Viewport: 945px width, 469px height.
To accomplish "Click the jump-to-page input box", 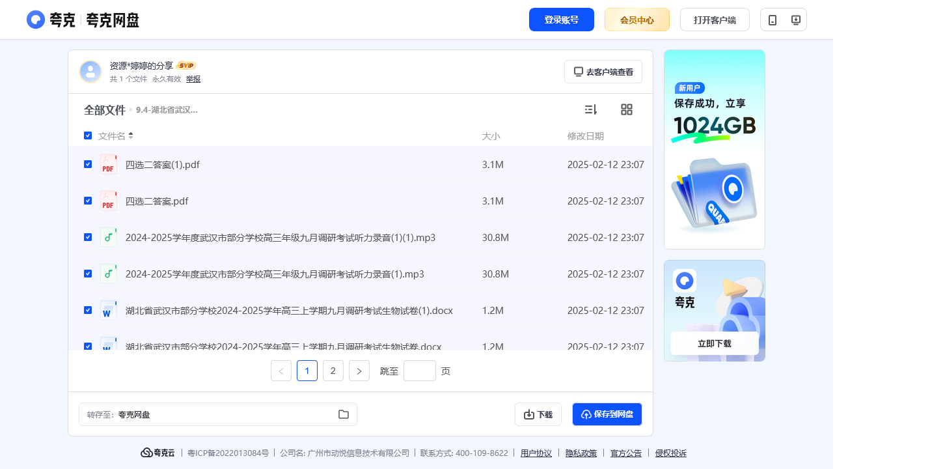I will pyautogui.click(x=420, y=371).
